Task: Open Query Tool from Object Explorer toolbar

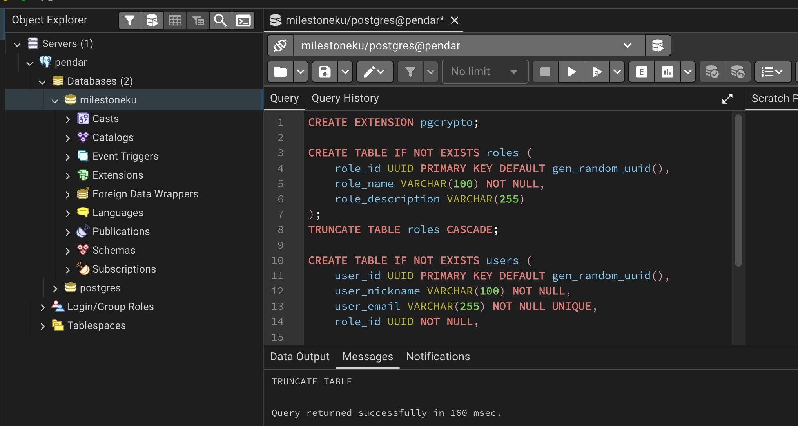Action: tap(152, 20)
